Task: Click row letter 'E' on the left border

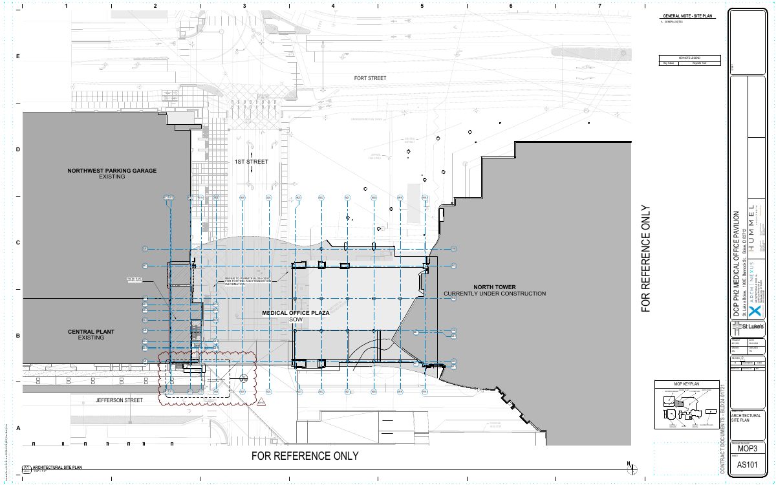Action: (18, 57)
